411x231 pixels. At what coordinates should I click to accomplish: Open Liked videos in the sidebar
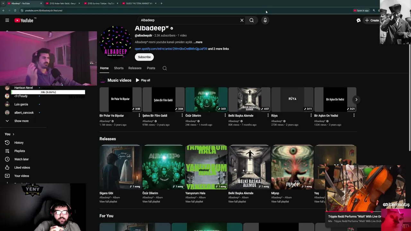(22, 167)
